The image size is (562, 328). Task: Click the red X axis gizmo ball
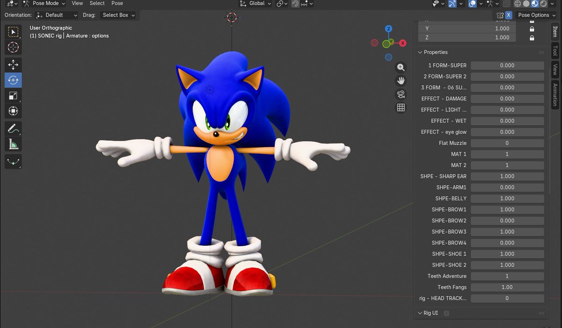click(402, 43)
